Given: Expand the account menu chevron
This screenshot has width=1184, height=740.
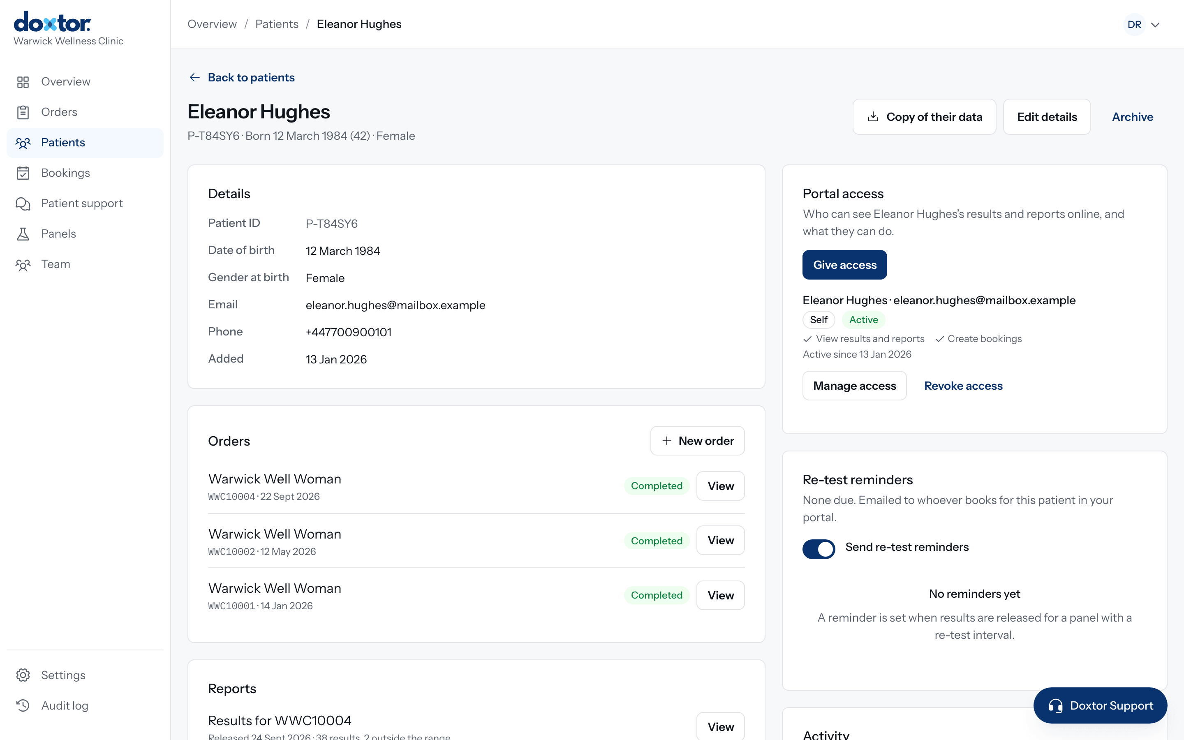Looking at the screenshot, I should 1156,25.
